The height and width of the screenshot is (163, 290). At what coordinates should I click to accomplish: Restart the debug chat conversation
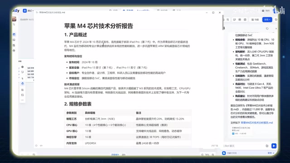(x=267, y=29)
